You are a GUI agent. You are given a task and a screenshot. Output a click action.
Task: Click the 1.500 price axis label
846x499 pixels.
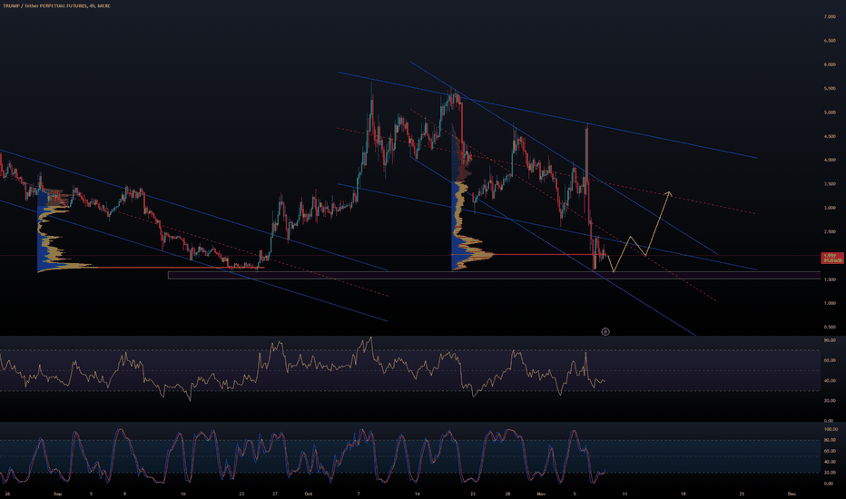830,279
